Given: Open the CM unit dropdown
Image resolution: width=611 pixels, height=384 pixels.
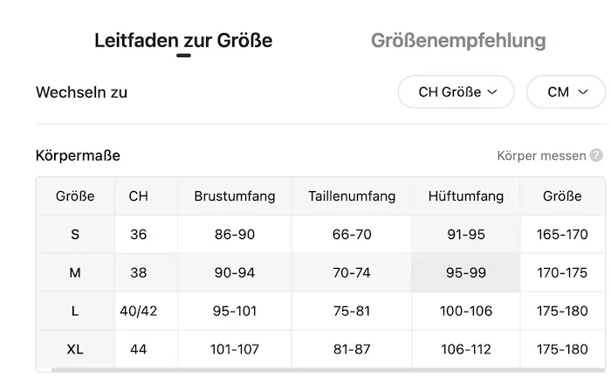Looking at the screenshot, I should 566,92.
